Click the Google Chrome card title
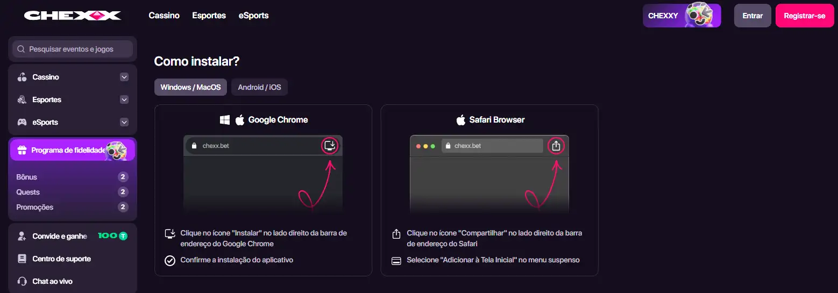 click(278, 120)
